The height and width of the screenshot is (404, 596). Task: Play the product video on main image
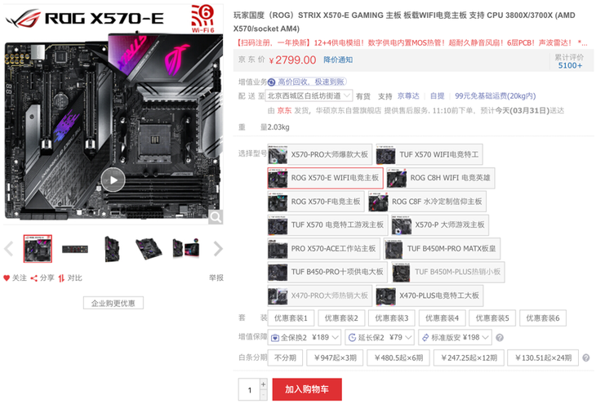pos(113,180)
